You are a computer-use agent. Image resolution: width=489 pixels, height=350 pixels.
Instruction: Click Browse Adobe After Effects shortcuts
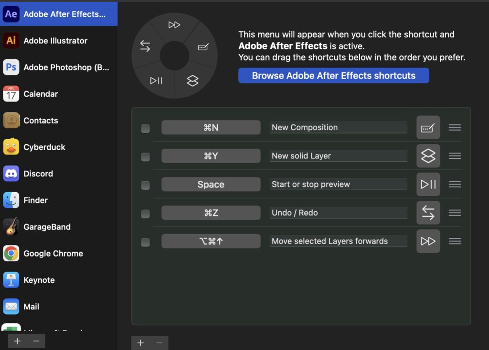point(334,76)
